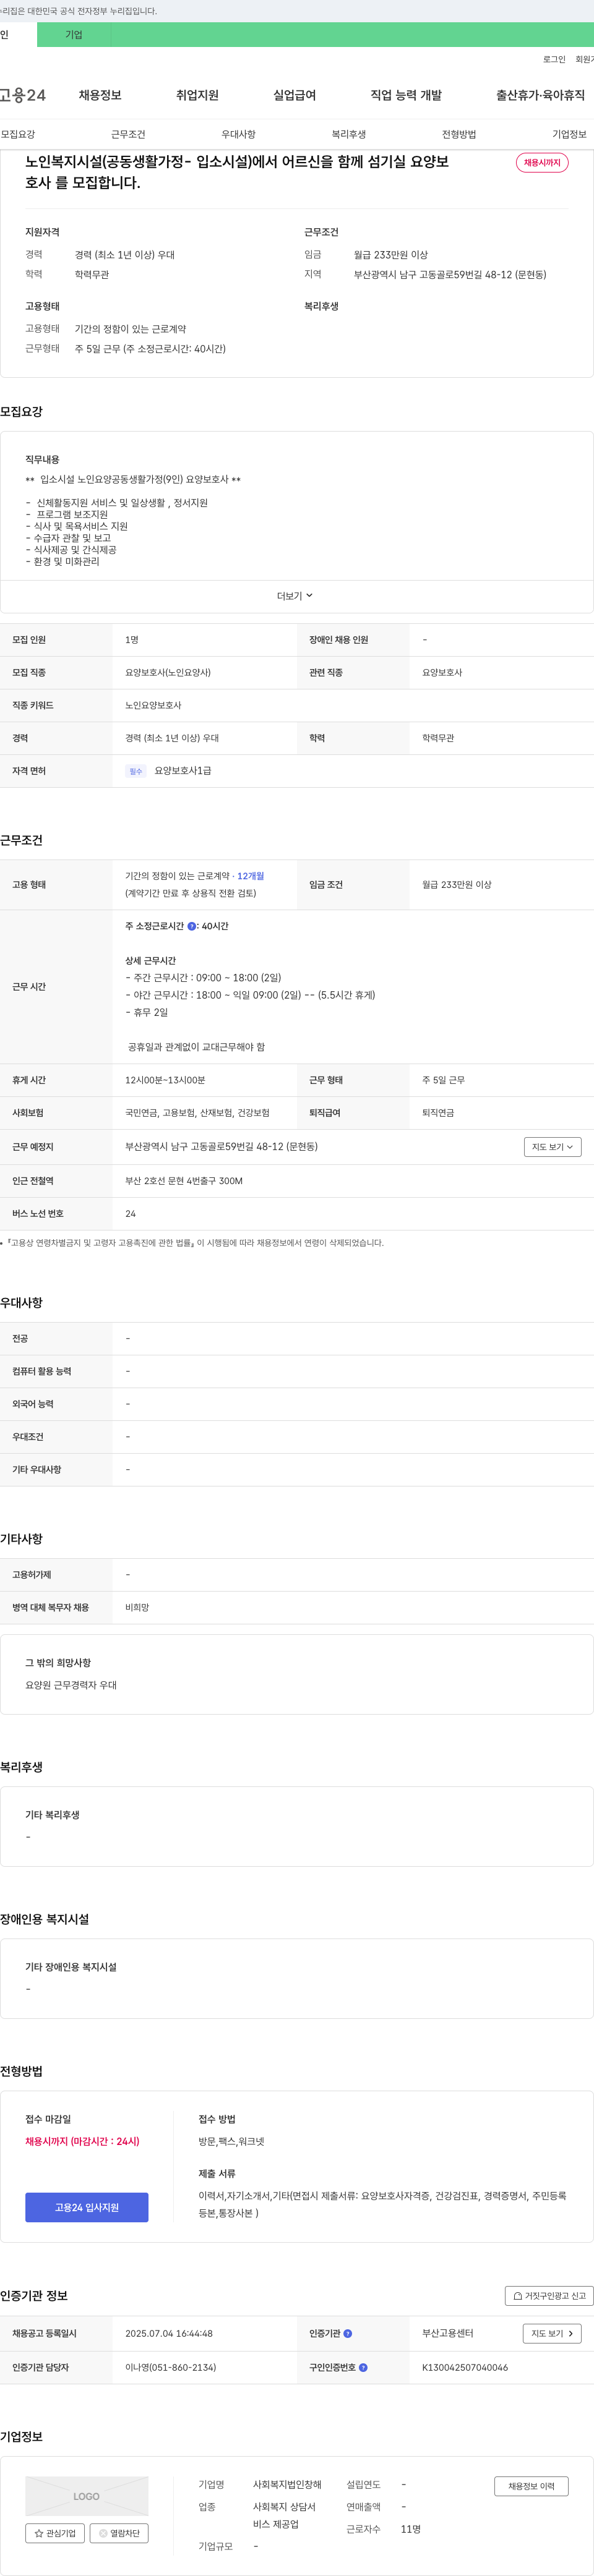This screenshot has height=2576, width=594.
Task: Click the 비희망 value for 병역 대체 복무자 채용
Action: pos(137,1607)
